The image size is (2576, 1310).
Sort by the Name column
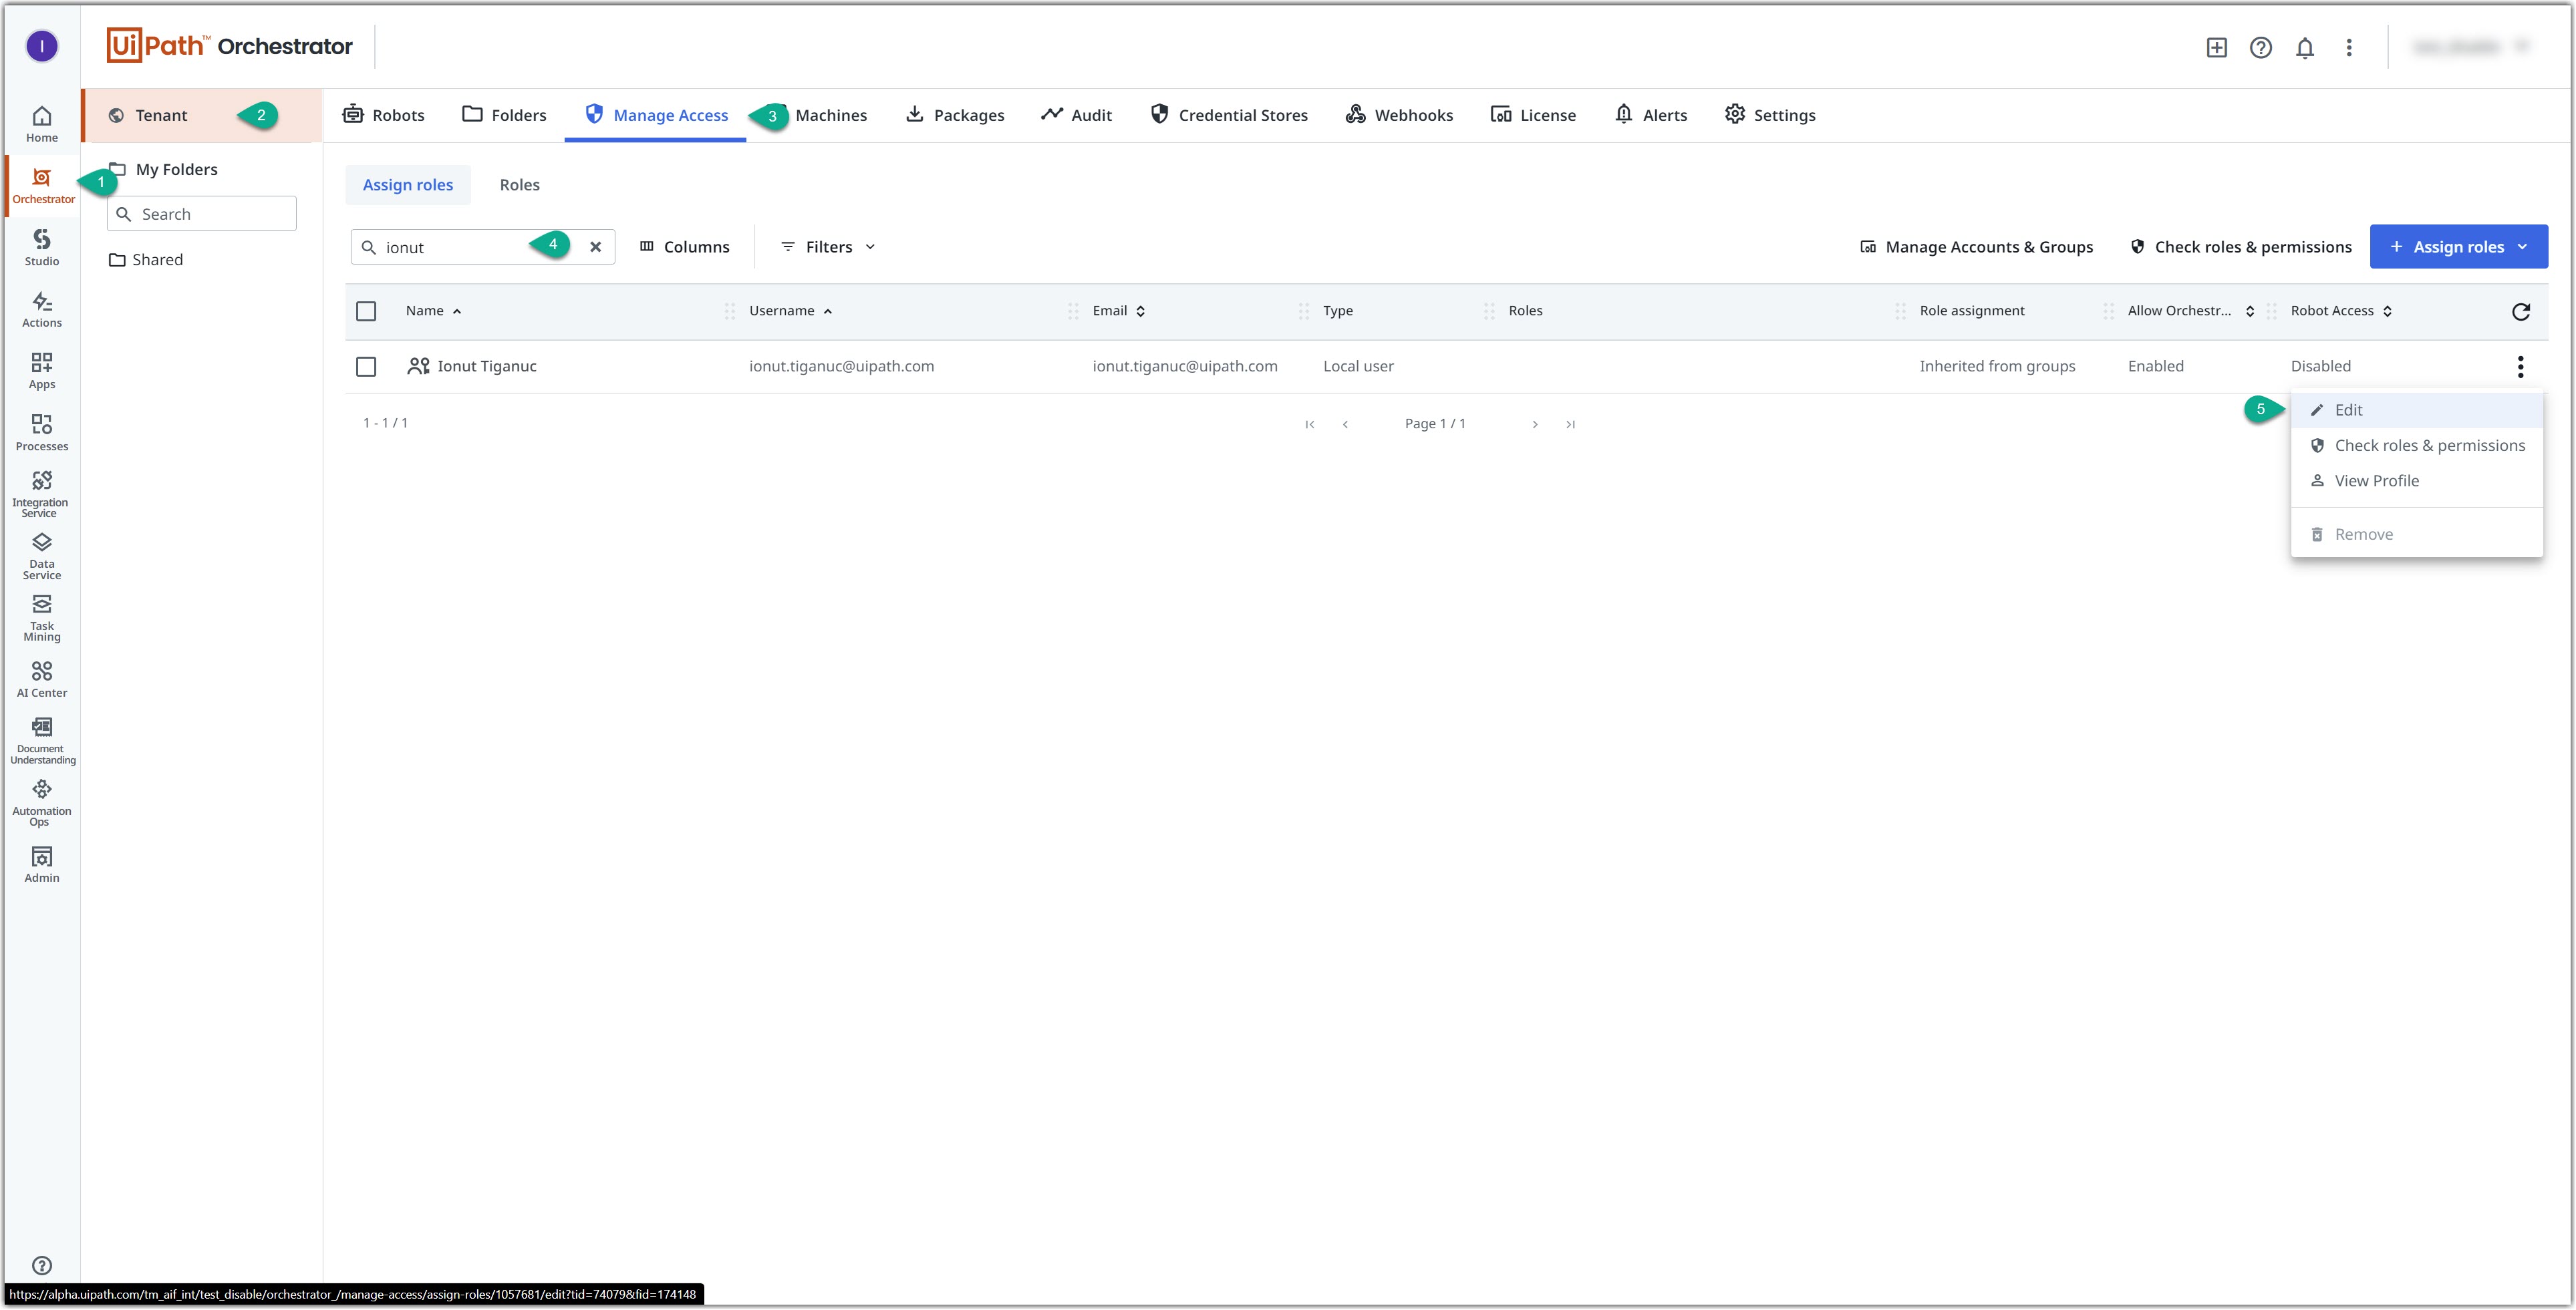point(433,311)
